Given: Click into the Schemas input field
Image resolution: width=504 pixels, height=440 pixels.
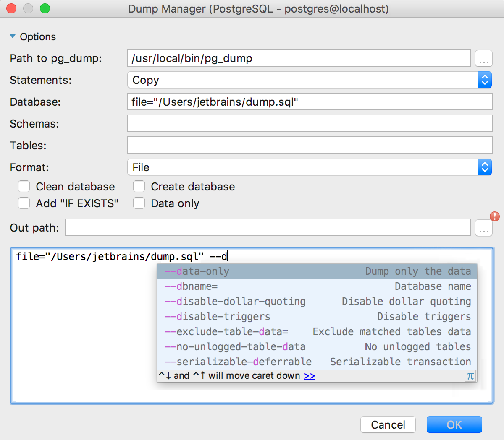Looking at the screenshot, I should pyautogui.click(x=309, y=124).
